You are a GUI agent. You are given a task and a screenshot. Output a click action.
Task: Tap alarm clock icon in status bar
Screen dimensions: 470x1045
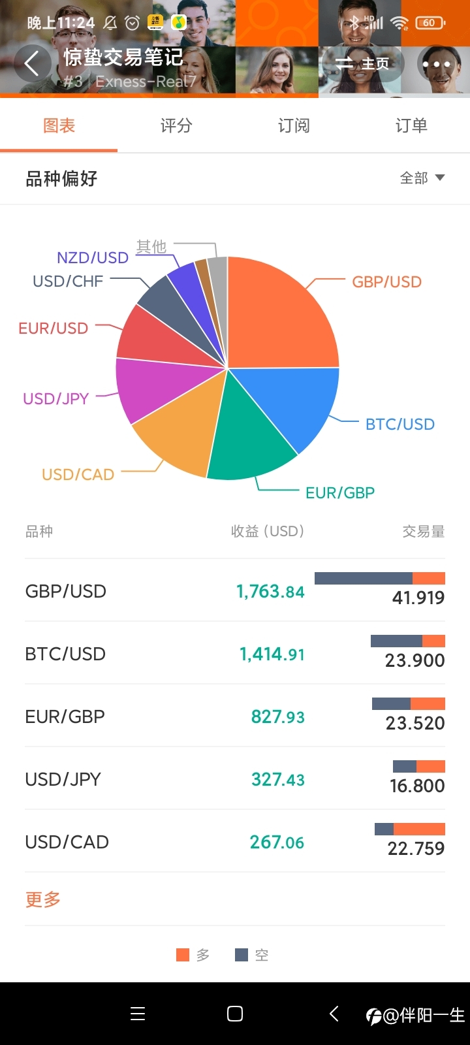133,24
